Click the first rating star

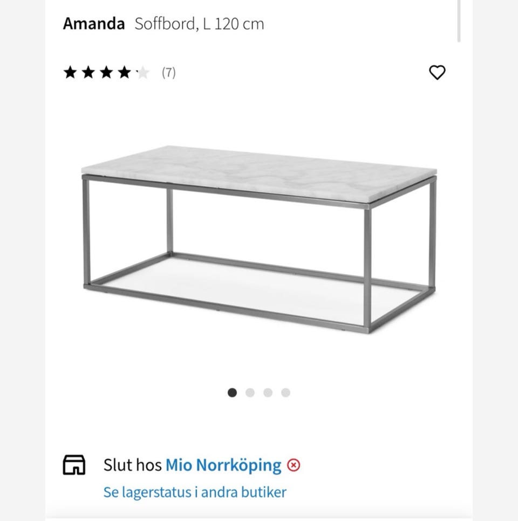pyautogui.click(x=70, y=72)
